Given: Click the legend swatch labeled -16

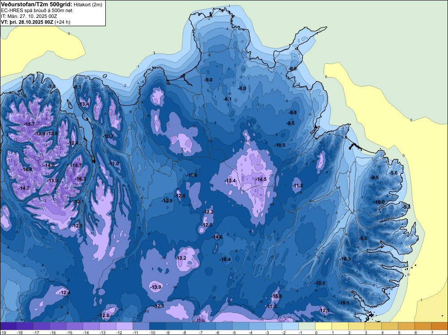Looking at the screenshot, I should point(58,326).
